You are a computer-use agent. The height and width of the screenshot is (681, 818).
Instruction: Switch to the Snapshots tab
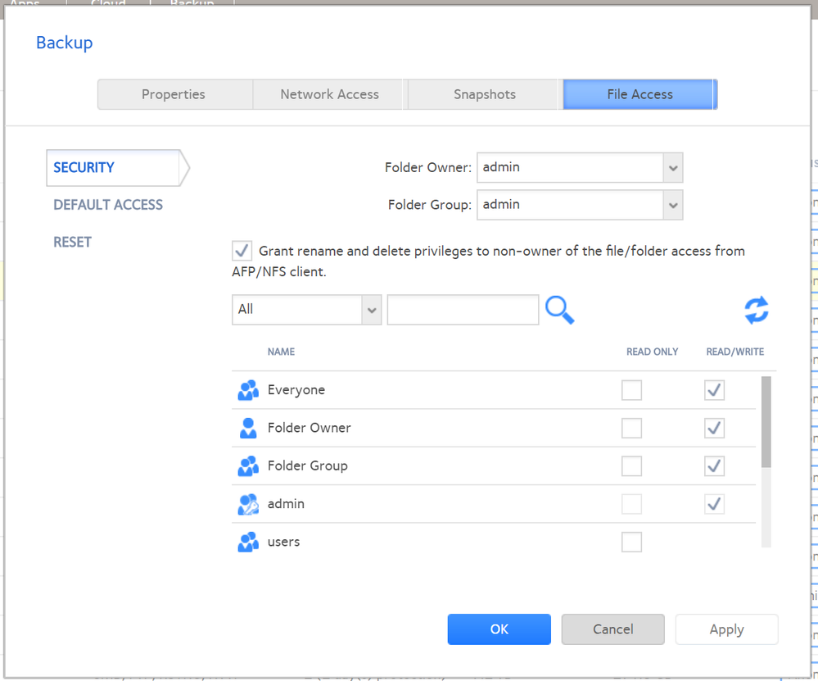[x=485, y=94]
